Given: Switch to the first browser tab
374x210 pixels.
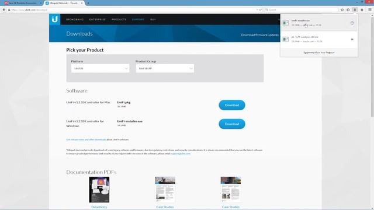Looking at the screenshot, I should (22, 3).
